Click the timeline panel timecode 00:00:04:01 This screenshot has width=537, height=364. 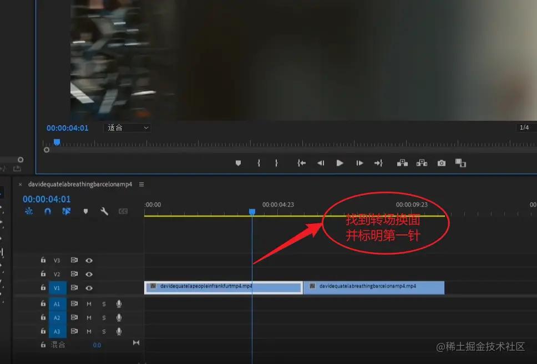[47, 199]
